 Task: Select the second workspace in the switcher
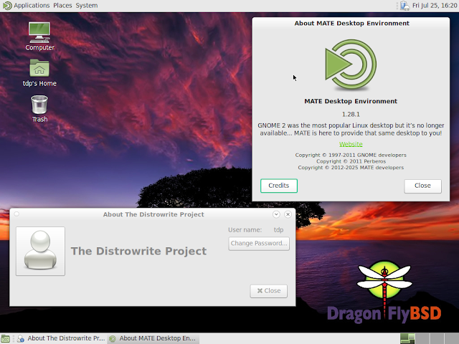pyautogui.click(x=422, y=338)
